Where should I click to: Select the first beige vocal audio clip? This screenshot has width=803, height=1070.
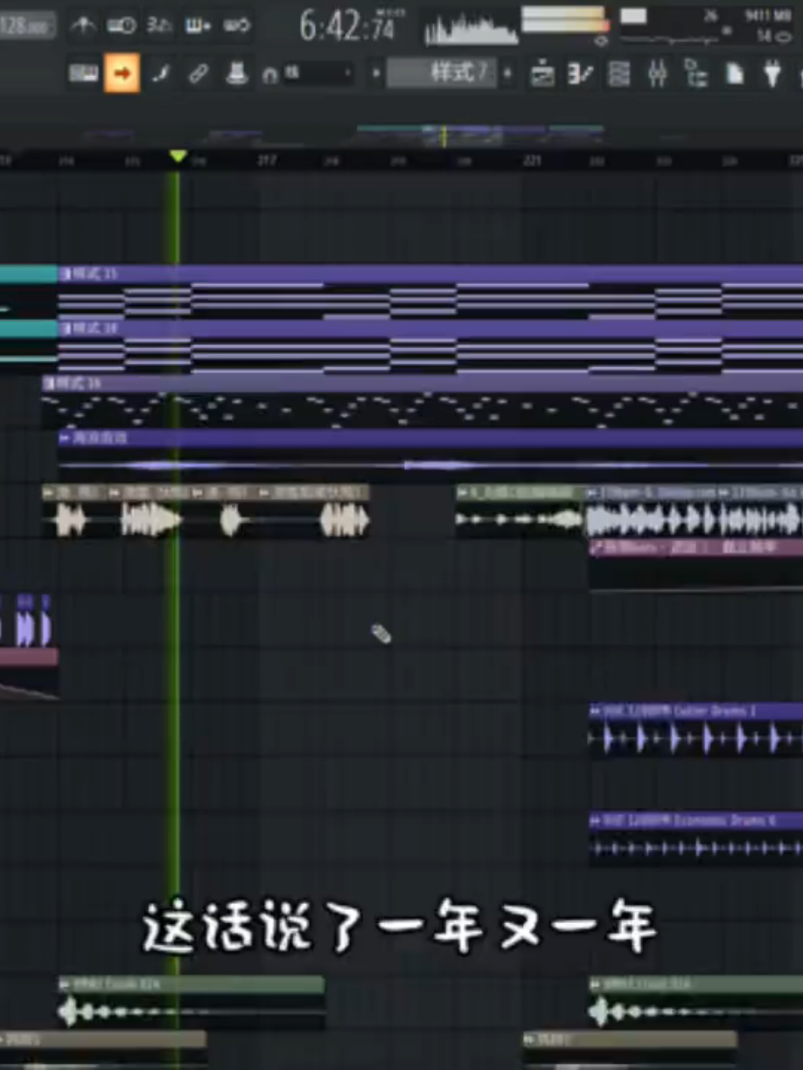pyautogui.click(x=74, y=511)
